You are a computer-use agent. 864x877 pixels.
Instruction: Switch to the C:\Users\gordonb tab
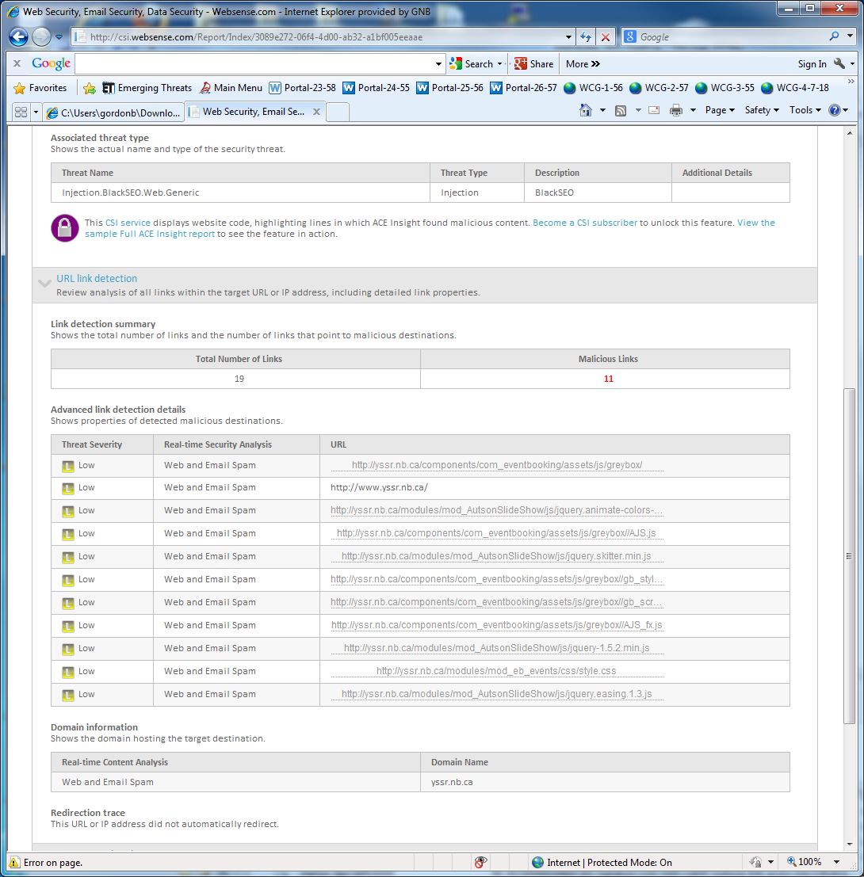click(x=113, y=112)
